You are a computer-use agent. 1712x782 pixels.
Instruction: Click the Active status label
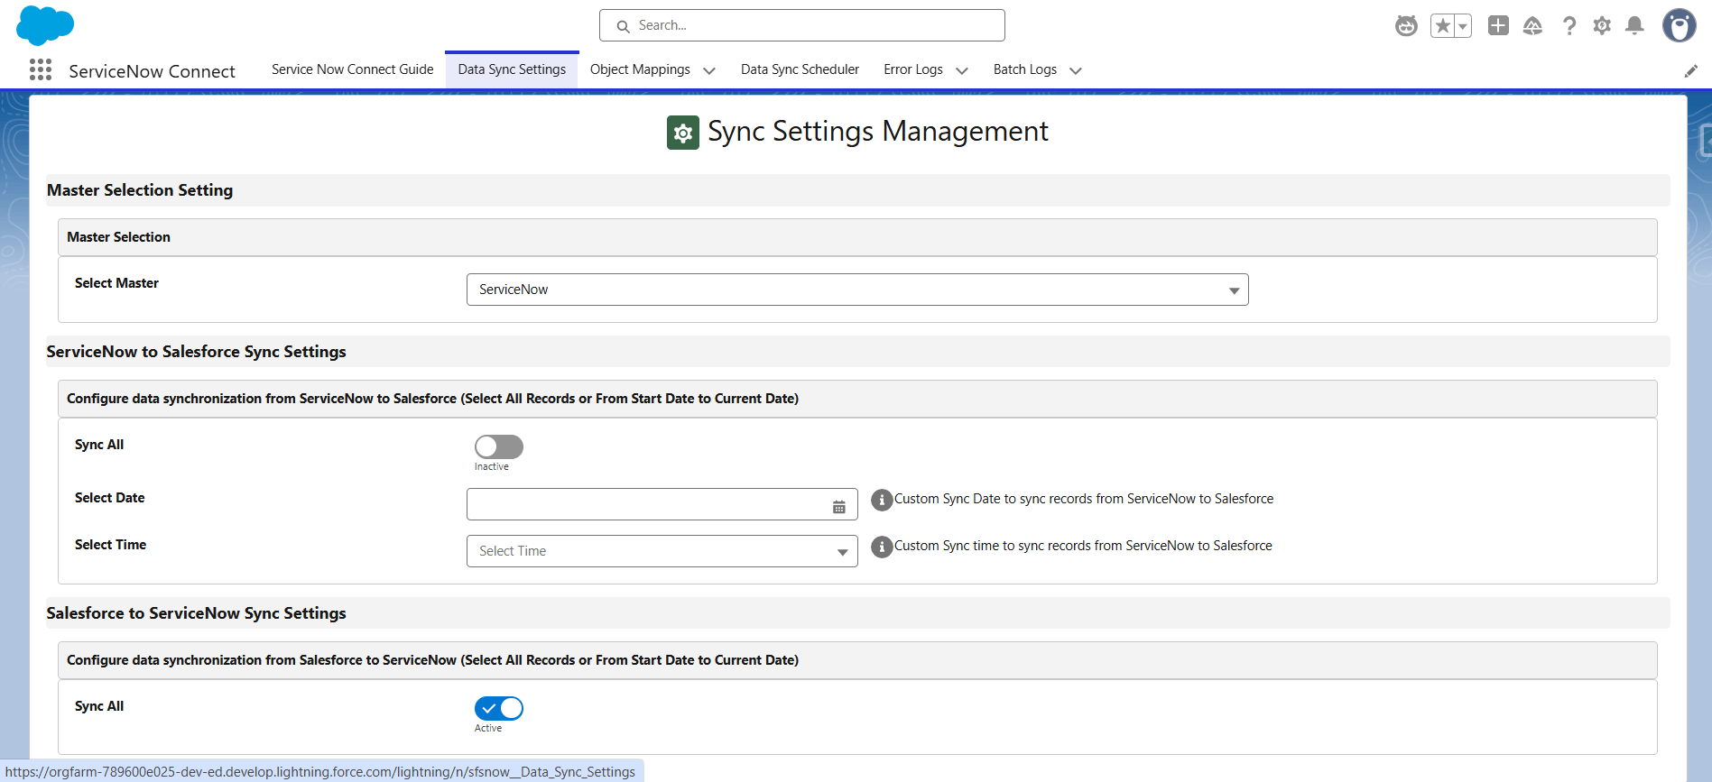tap(488, 728)
